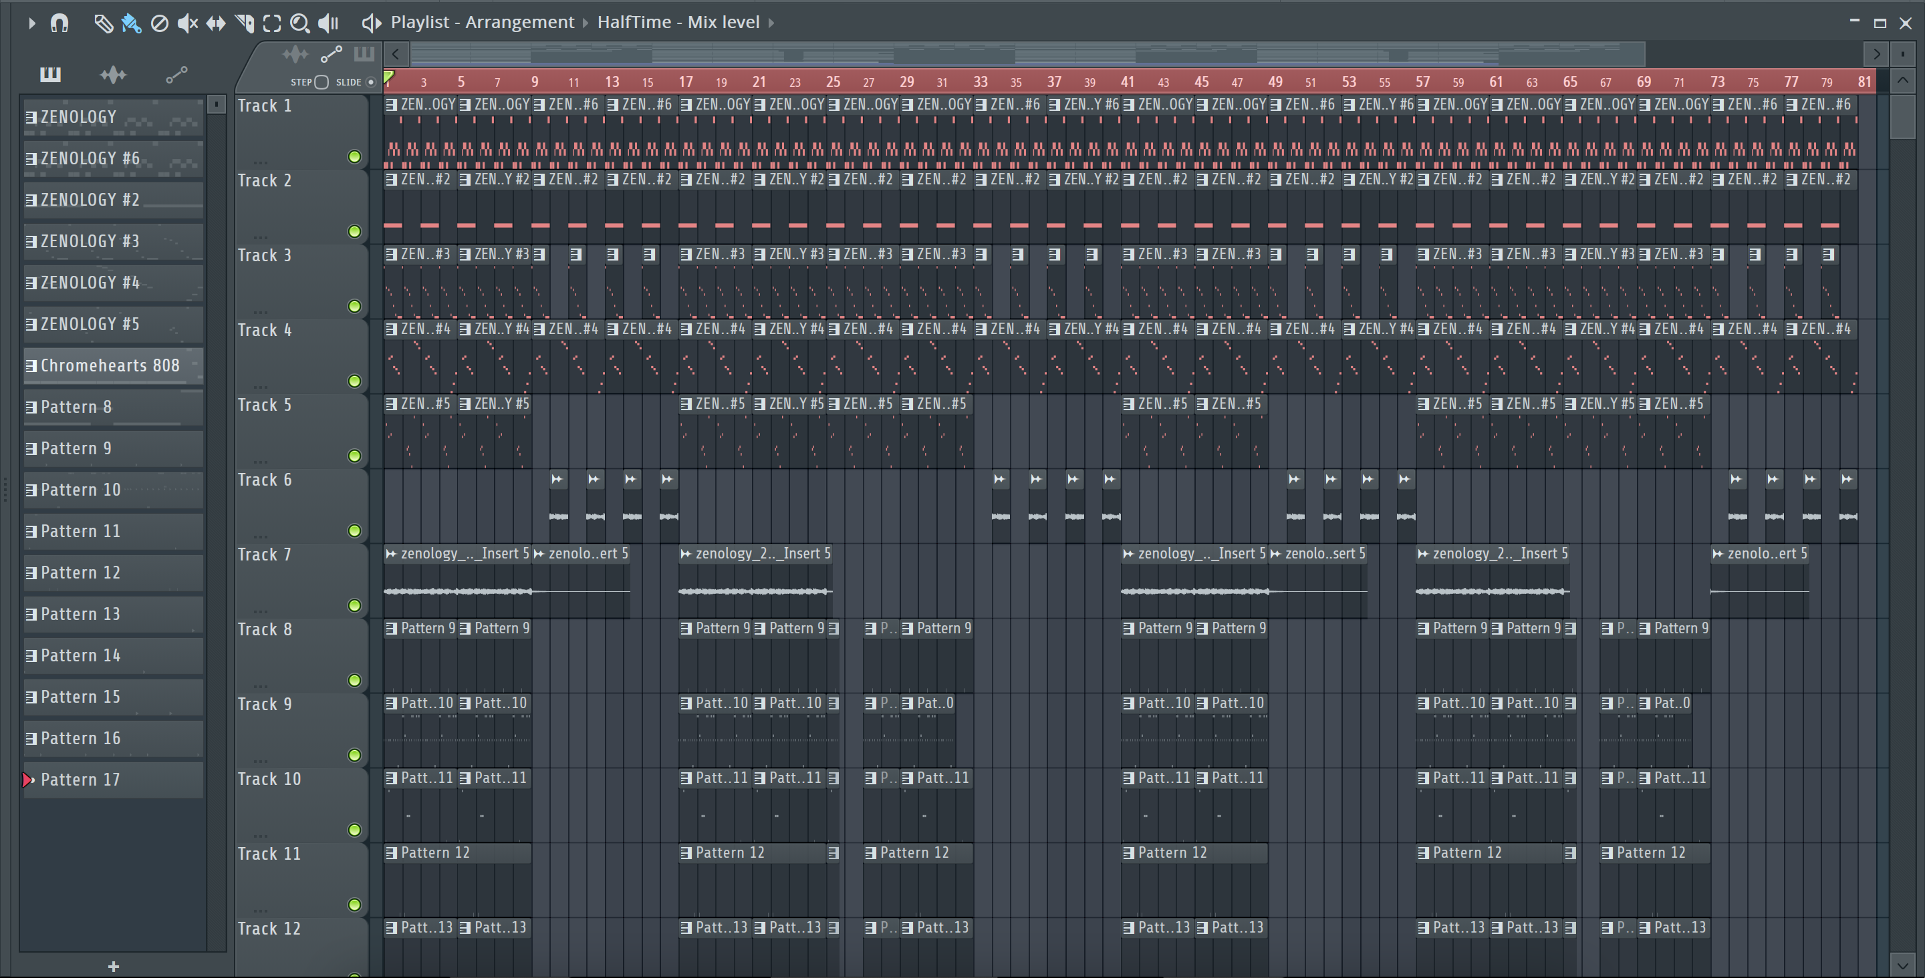Select Track 12 label
This screenshot has width=1925, height=978.
pos(269,929)
